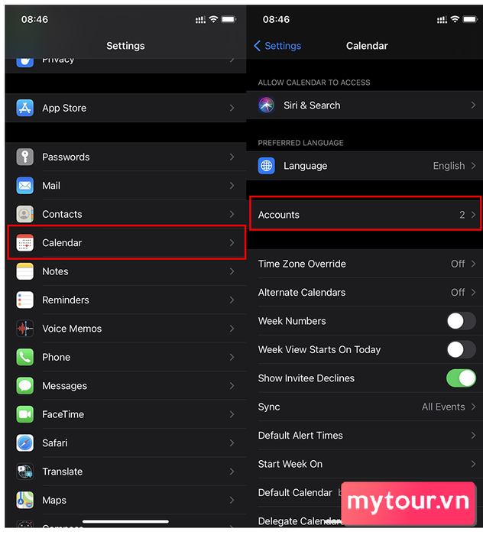Image resolution: width=483 pixels, height=535 pixels.
Task: Tap the Calendar app icon
Action: tap(25, 243)
